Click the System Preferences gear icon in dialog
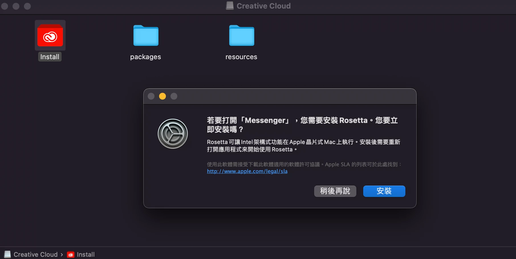 click(173, 134)
